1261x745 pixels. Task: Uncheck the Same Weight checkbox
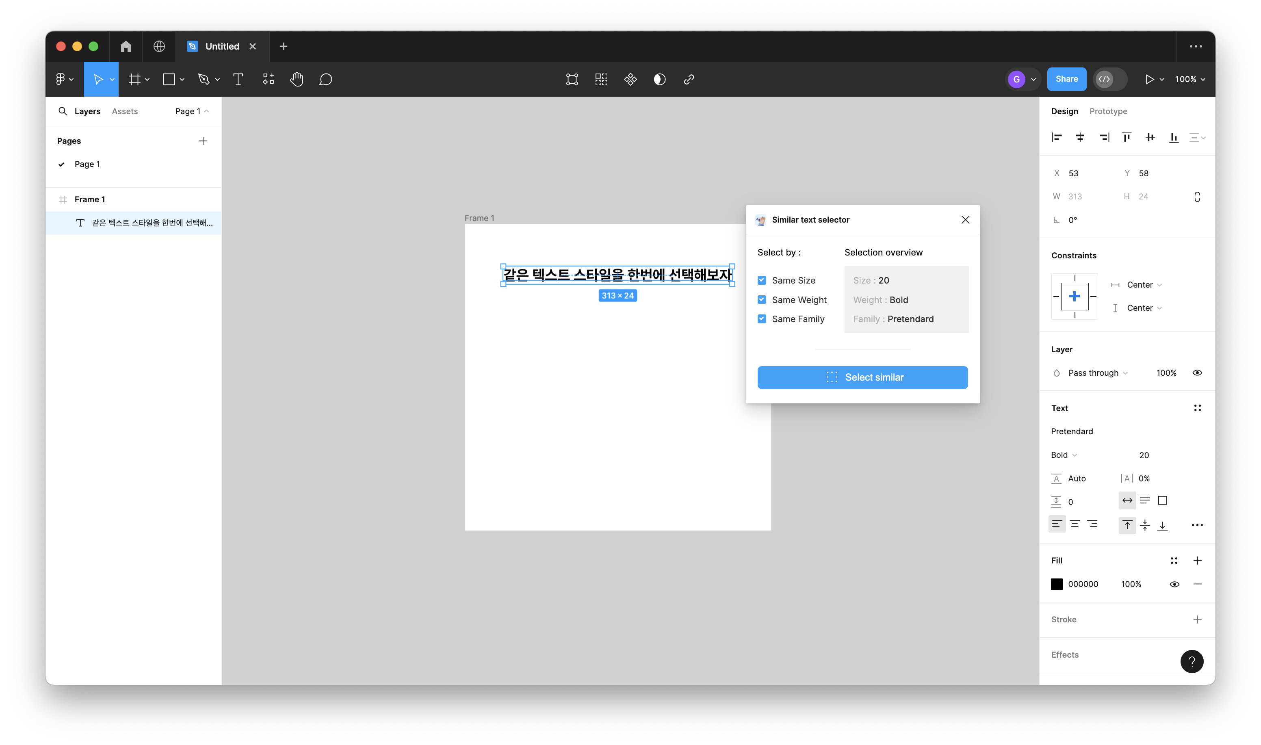pyautogui.click(x=762, y=300)
